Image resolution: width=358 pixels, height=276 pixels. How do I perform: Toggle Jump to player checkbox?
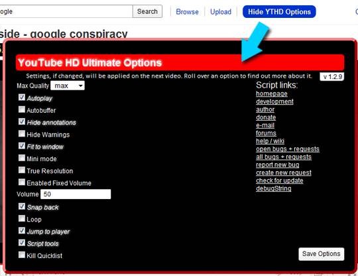click(x=22, y=230)
